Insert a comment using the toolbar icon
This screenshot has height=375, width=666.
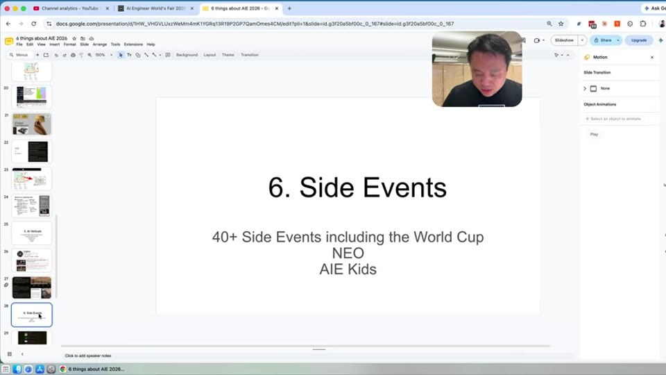[x=168, y=55]
